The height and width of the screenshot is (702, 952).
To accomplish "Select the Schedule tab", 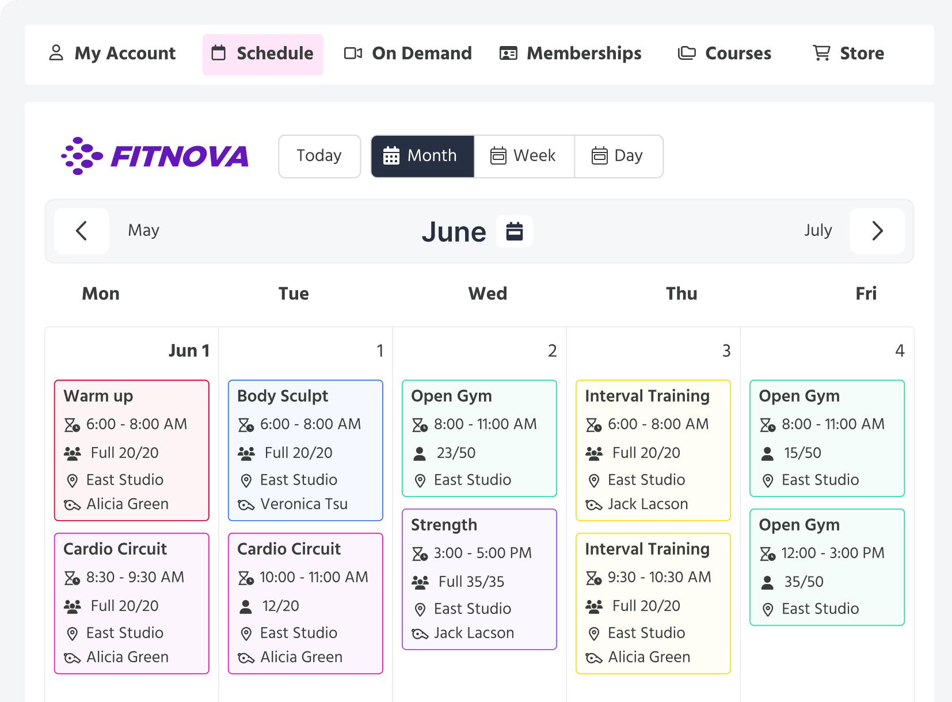I will coord(262,54).
